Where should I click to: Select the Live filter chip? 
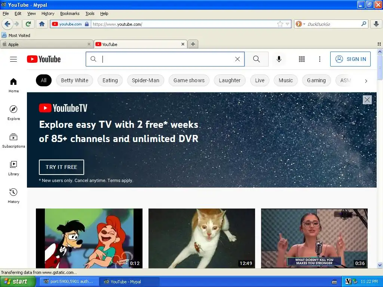260,80
